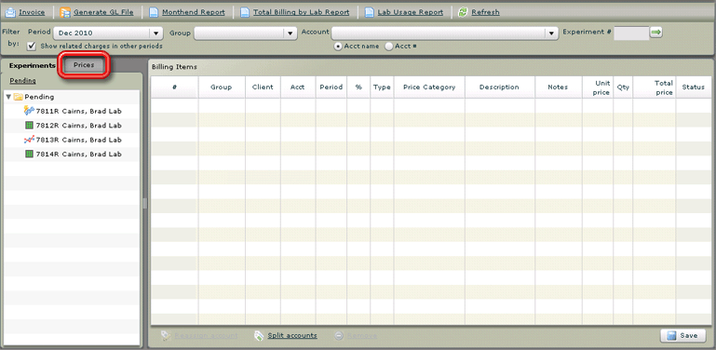Open Lab Usage Report link
Screen dimensions: 716x350
click(x=411, y=12)
